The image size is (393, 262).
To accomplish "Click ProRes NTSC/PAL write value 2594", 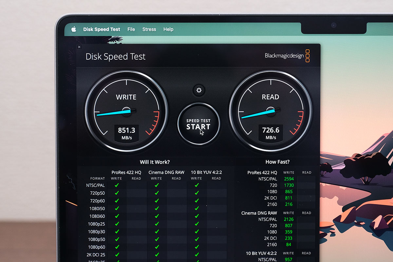I will 289,179.
